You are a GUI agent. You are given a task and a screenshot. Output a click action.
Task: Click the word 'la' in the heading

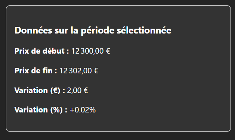click(74, 30)
